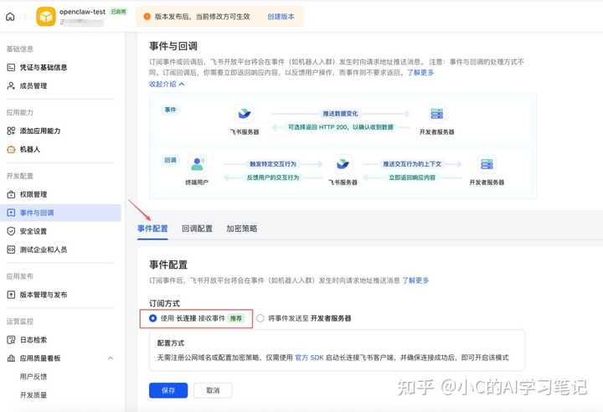This screenshot has height=412, width=603.
Task: Open 日志检索 sidebar item
Action: tap(33, 339)
